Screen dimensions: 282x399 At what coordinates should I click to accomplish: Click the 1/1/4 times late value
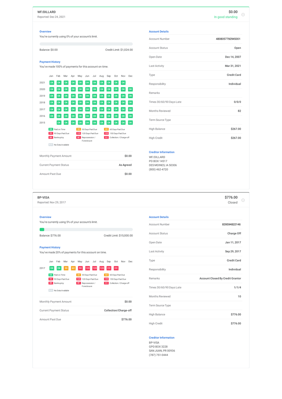point(238,287)
